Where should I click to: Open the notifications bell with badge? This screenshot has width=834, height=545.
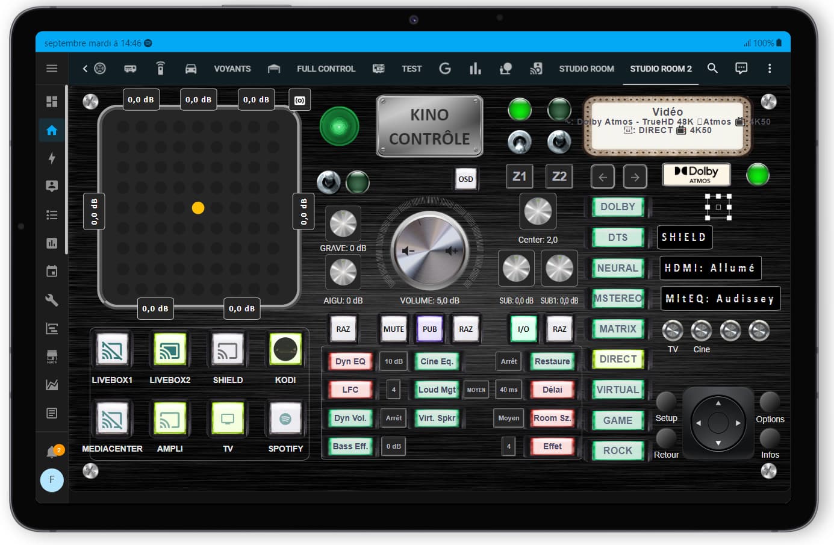[x=53, y=451]
